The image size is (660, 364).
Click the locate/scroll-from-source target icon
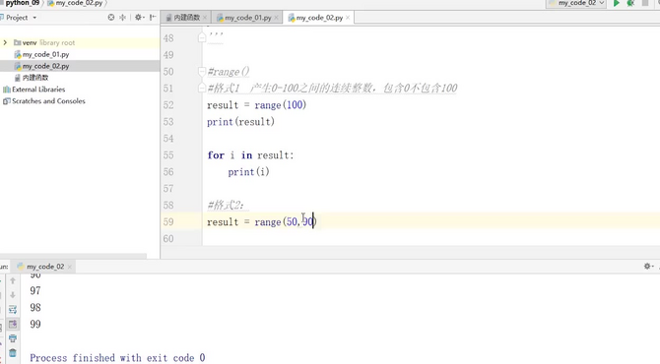click(x=111, y=18)
